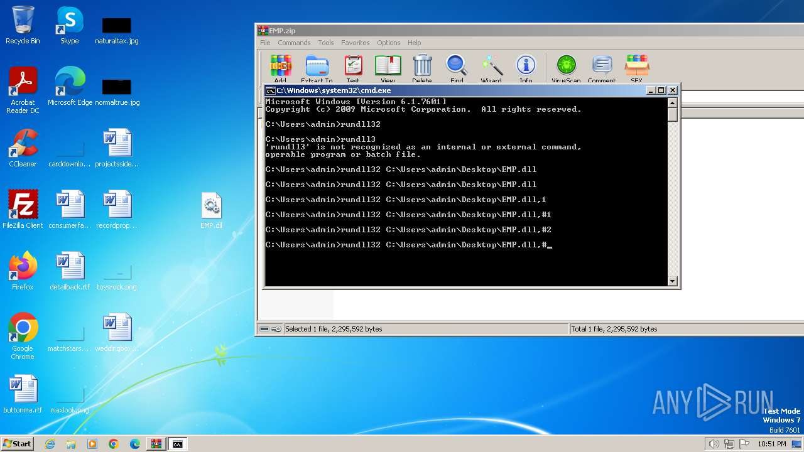Open the Favorites menu in WinRAR
The width and height of the screenshot is (804, 452).
[x=356, y=43]
